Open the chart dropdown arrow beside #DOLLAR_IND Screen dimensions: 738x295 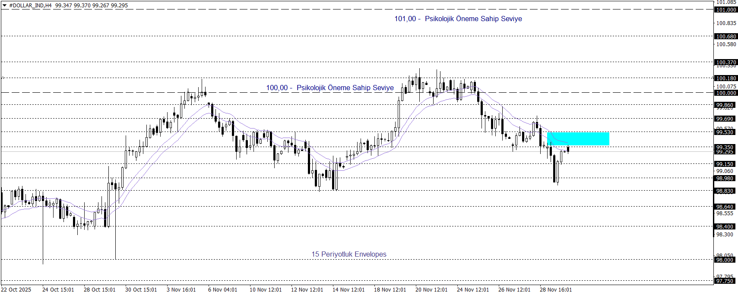coord(5,6)
